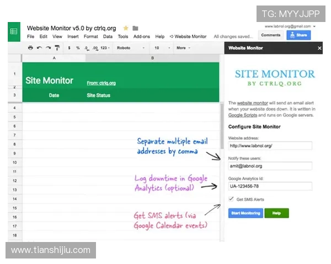The width and height of the screenshot is (331, 264).
Task: Toggle the Get SMS Alerts checkbox
Action: 231,199
